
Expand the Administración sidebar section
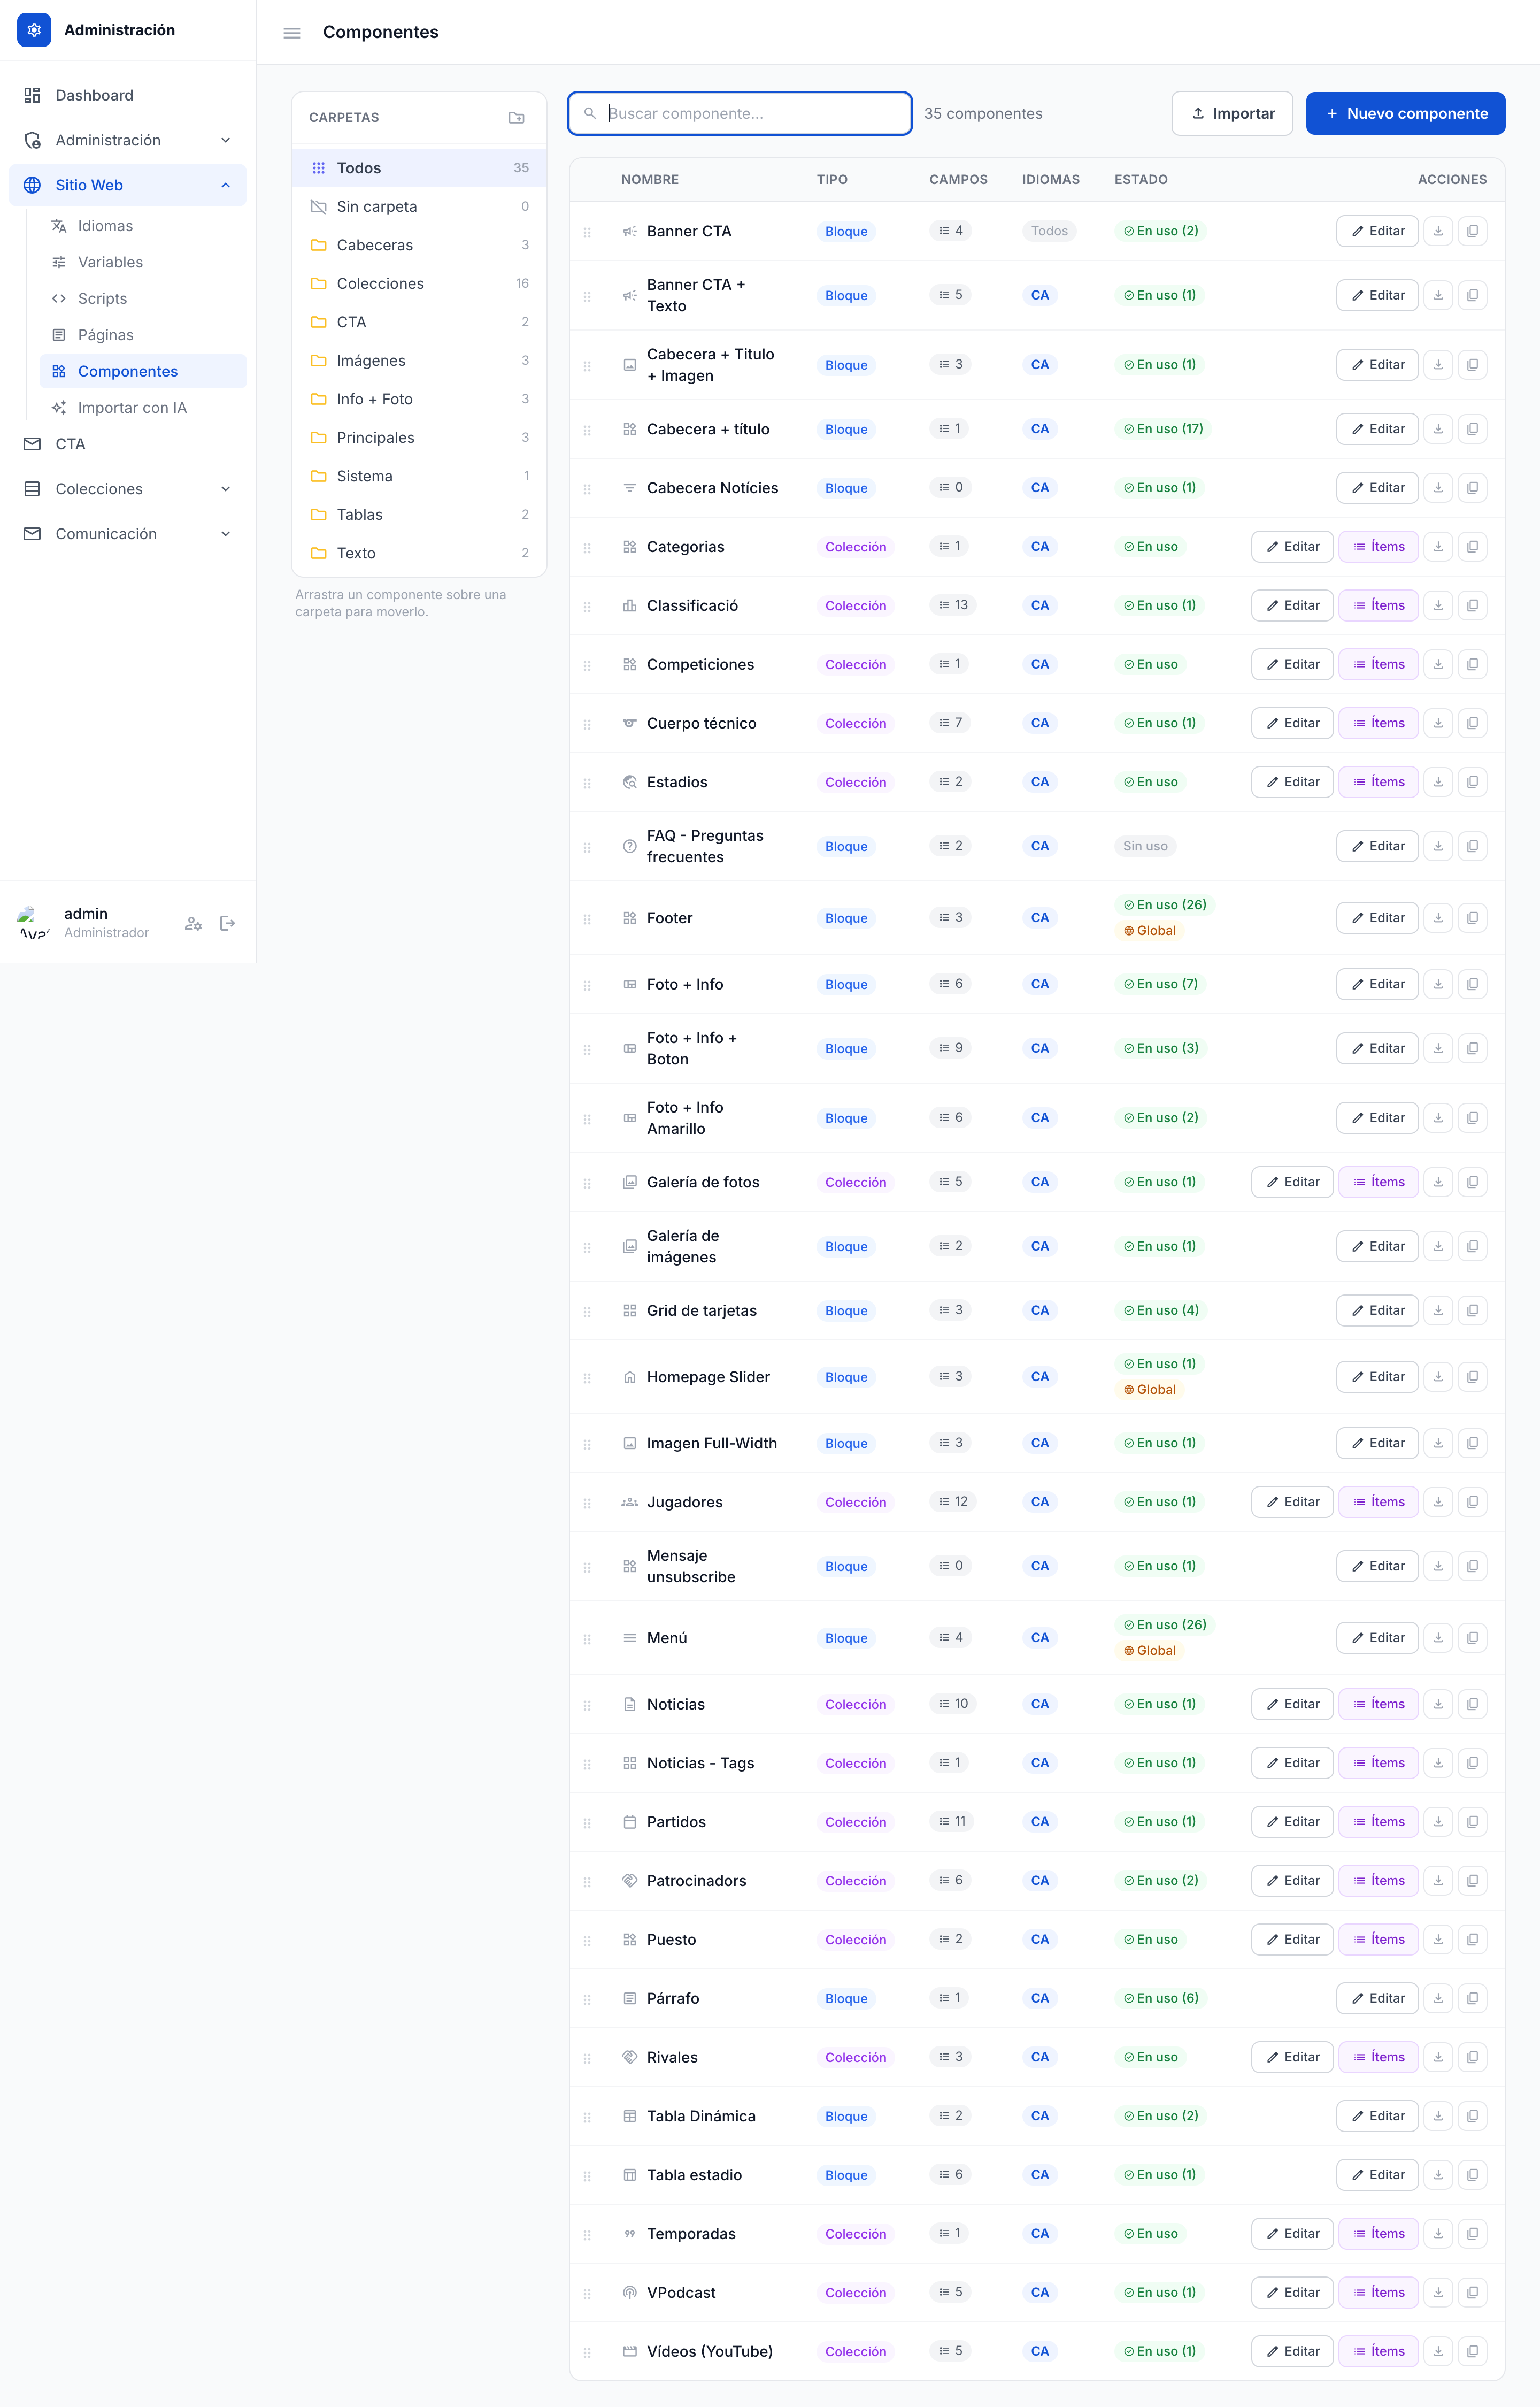[x=127, y=140]
